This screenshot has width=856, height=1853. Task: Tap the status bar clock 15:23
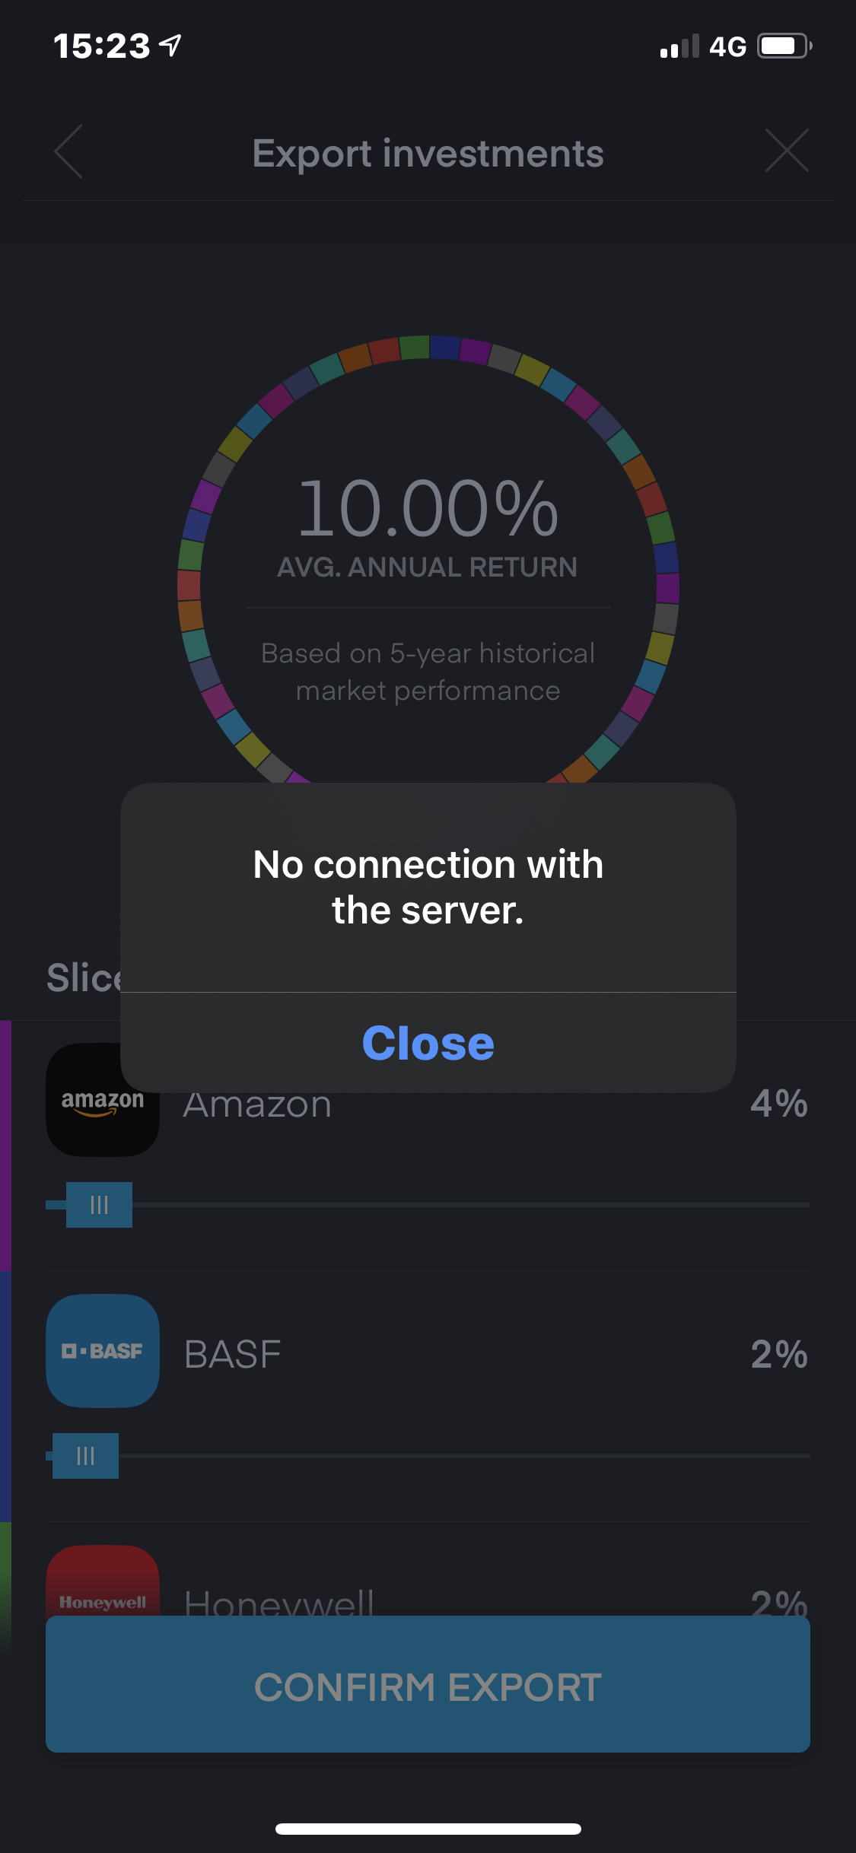coord(101,46)
